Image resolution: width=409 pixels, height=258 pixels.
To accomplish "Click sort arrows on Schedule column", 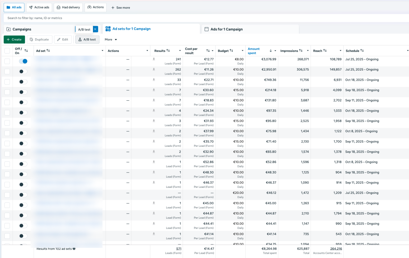I will pyautogui.click(x=362, y=51).
